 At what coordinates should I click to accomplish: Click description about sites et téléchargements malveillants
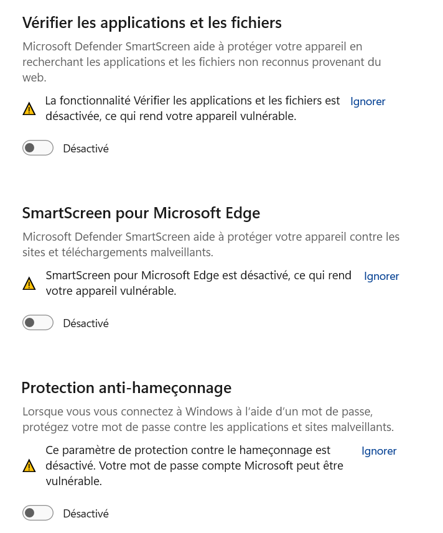(x=211, y=244)
